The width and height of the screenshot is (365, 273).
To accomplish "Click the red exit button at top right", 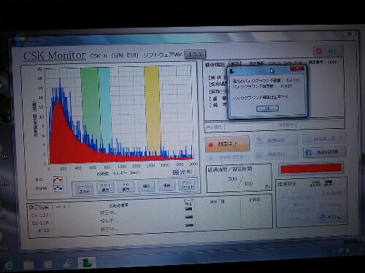I will pos(328,51).
